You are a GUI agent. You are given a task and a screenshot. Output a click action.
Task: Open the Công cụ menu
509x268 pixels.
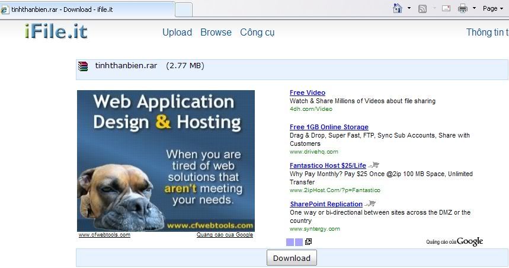257,32
